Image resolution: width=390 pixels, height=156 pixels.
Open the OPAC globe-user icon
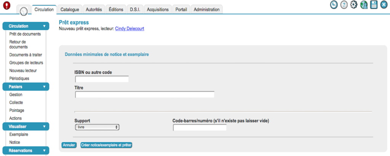point(364,5)
